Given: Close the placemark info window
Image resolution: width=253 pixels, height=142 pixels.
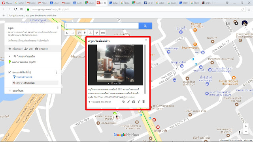Looking at the screenshot, I should pos(146,39).
